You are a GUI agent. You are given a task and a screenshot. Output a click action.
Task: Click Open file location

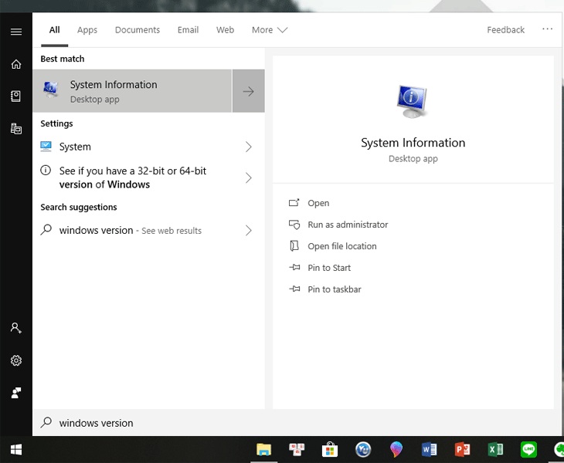342,246
